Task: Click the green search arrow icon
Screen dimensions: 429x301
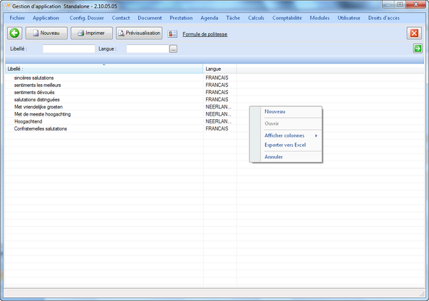Action: click(418, 49)
